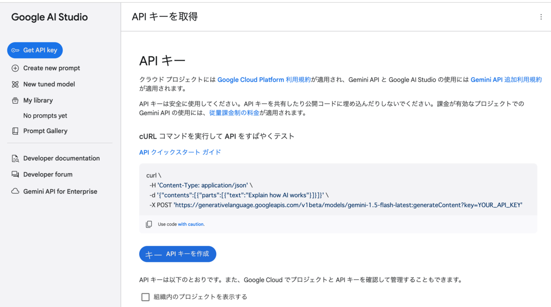Click the key icon beside Get API key
Viewport: 551px width, 307px height.
pyautogui.click(x=15, y=50)
